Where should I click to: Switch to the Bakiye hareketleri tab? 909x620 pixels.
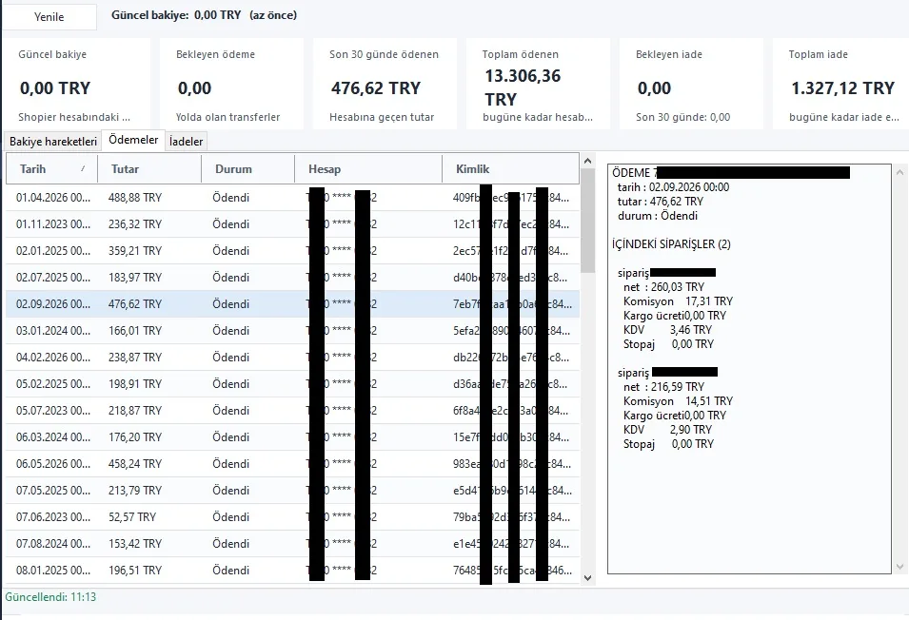[52, 142]
